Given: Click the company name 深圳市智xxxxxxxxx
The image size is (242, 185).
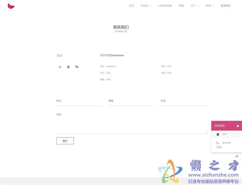Looking at the screenshot, I should point(112,55).
